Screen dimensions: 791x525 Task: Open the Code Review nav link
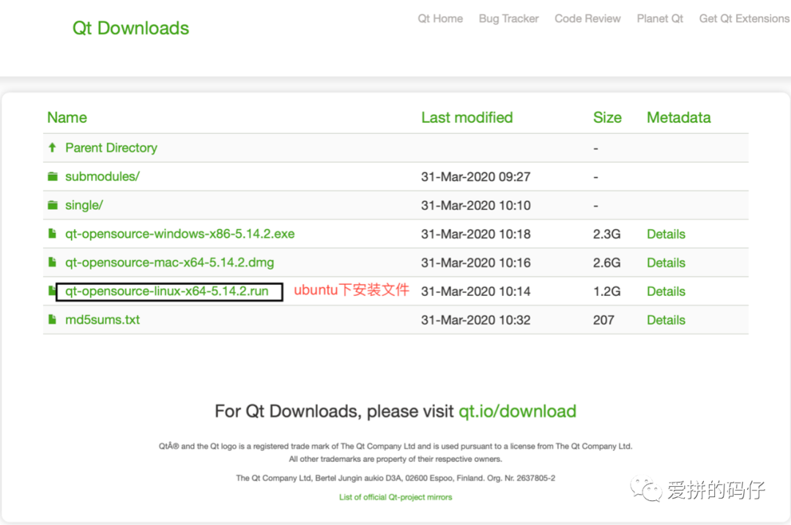click(587, 18)
